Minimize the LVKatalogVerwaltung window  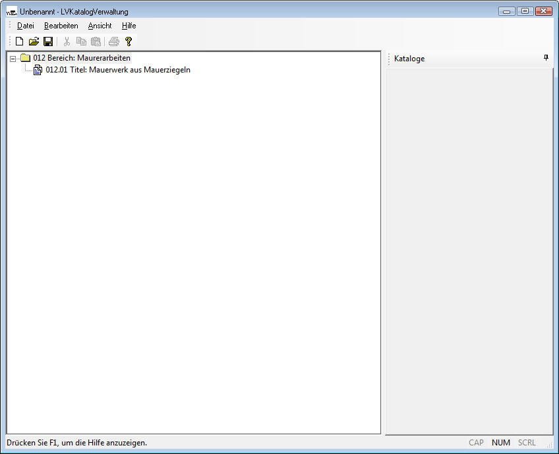(506, 11)
